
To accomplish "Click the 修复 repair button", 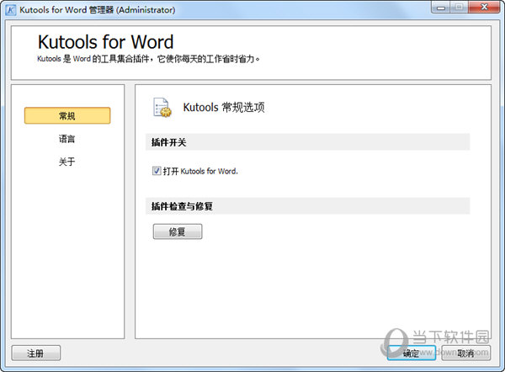I will (178, 231).
